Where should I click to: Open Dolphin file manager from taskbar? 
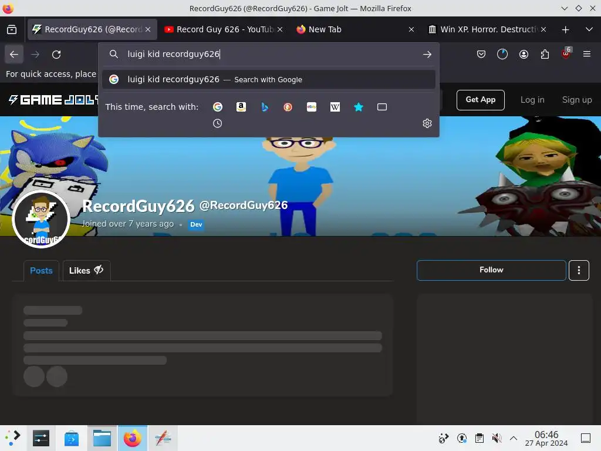[102, 438]
